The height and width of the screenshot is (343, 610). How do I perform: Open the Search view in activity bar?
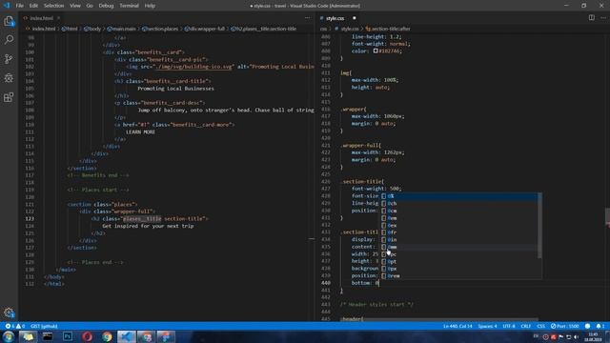click(x=9, y=40)
